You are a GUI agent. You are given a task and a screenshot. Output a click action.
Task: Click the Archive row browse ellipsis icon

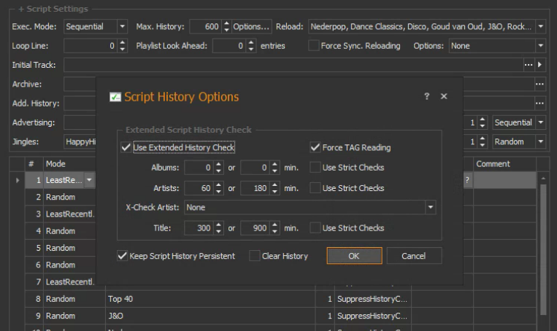click(539, 85)
